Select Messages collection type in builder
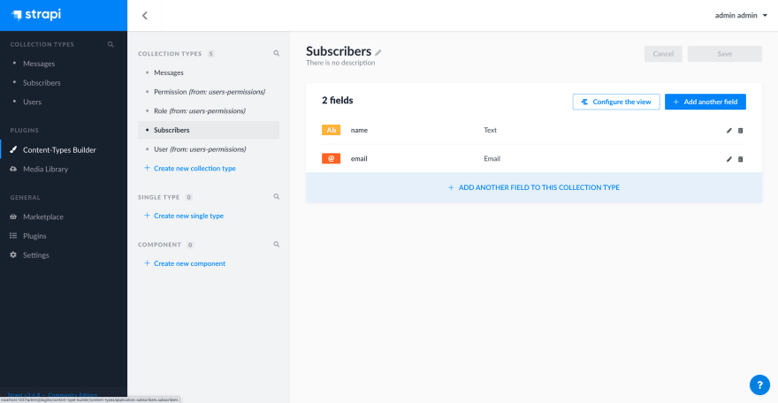Image resolution: width=778 pixels, height=403 pixels. coord(169,72)
